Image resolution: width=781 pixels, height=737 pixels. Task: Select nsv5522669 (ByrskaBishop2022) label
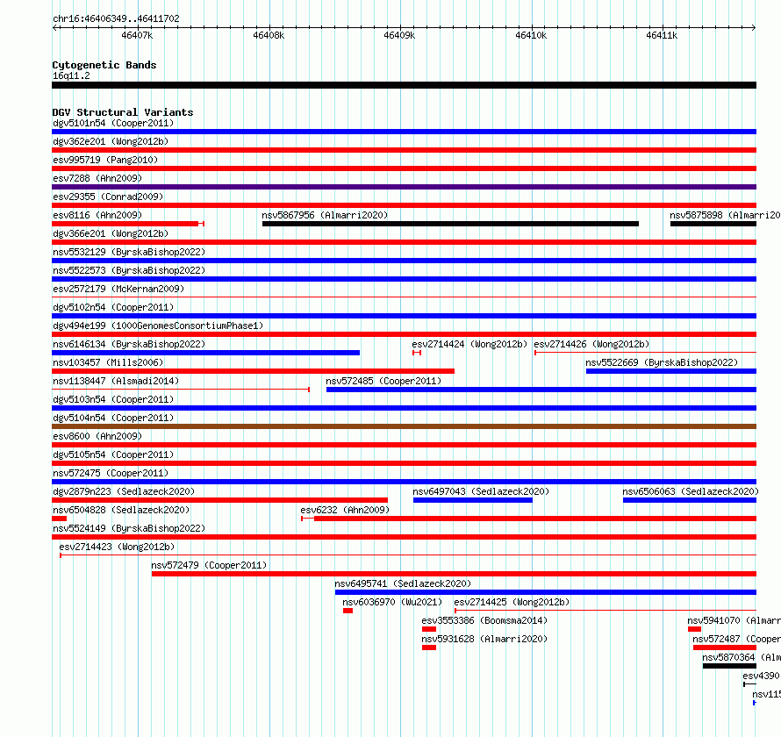pos(662,362)
